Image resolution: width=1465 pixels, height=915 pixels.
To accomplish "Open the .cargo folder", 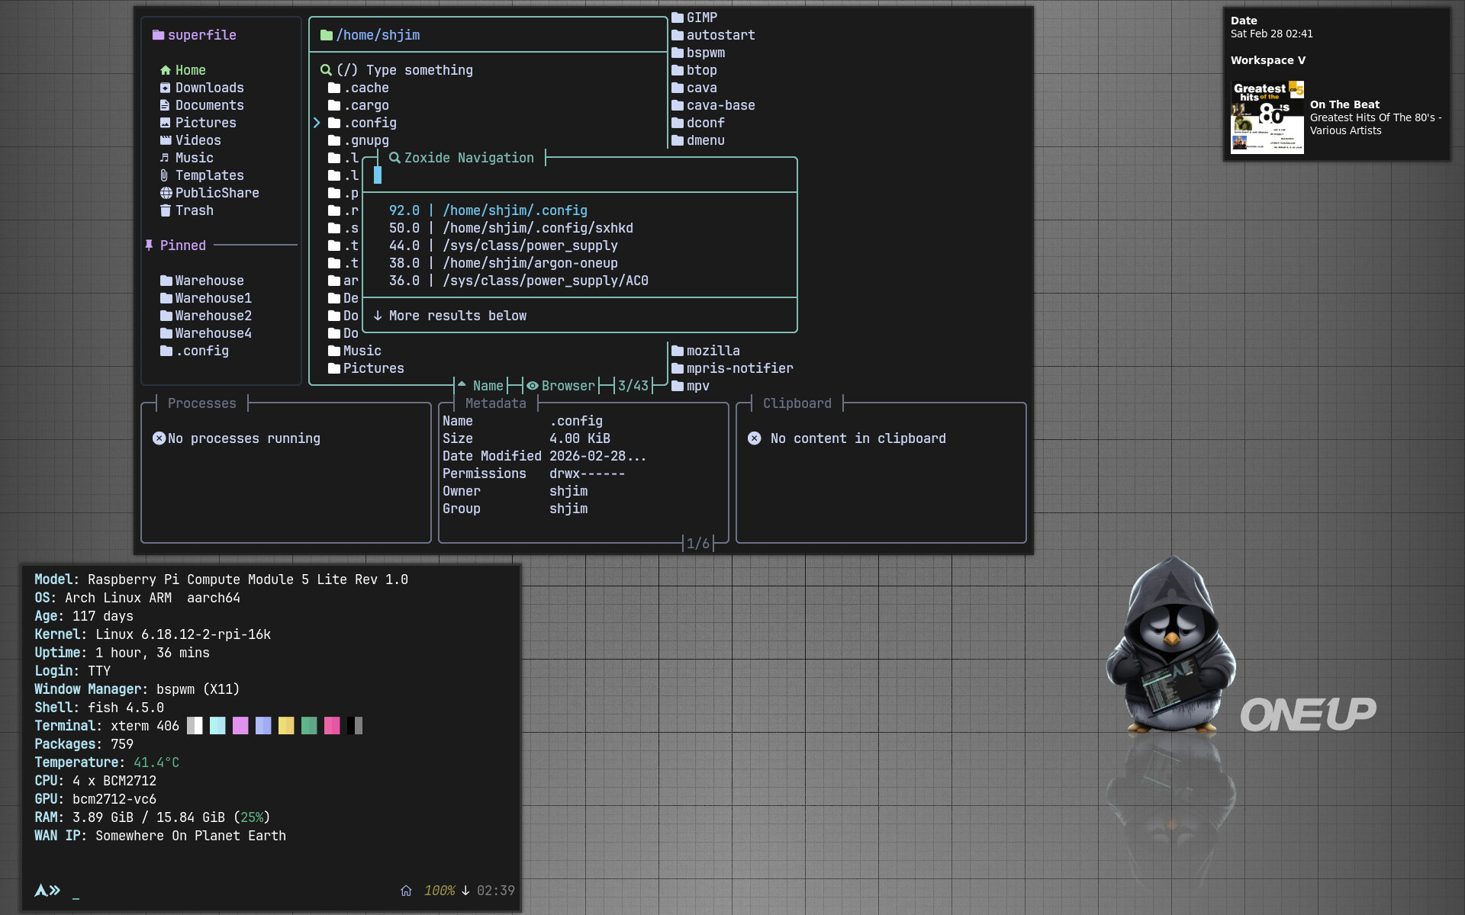I will pyautogui.click(x=365, y=105).
